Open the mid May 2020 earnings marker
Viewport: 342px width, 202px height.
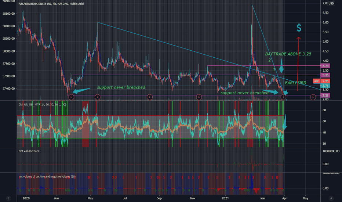[98, 97]
